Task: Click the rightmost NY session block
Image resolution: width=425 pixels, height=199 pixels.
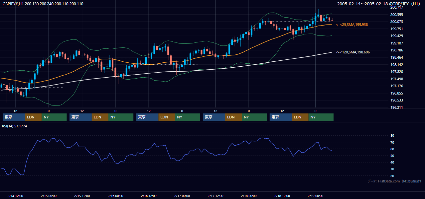Action: (x=321, y=117)
